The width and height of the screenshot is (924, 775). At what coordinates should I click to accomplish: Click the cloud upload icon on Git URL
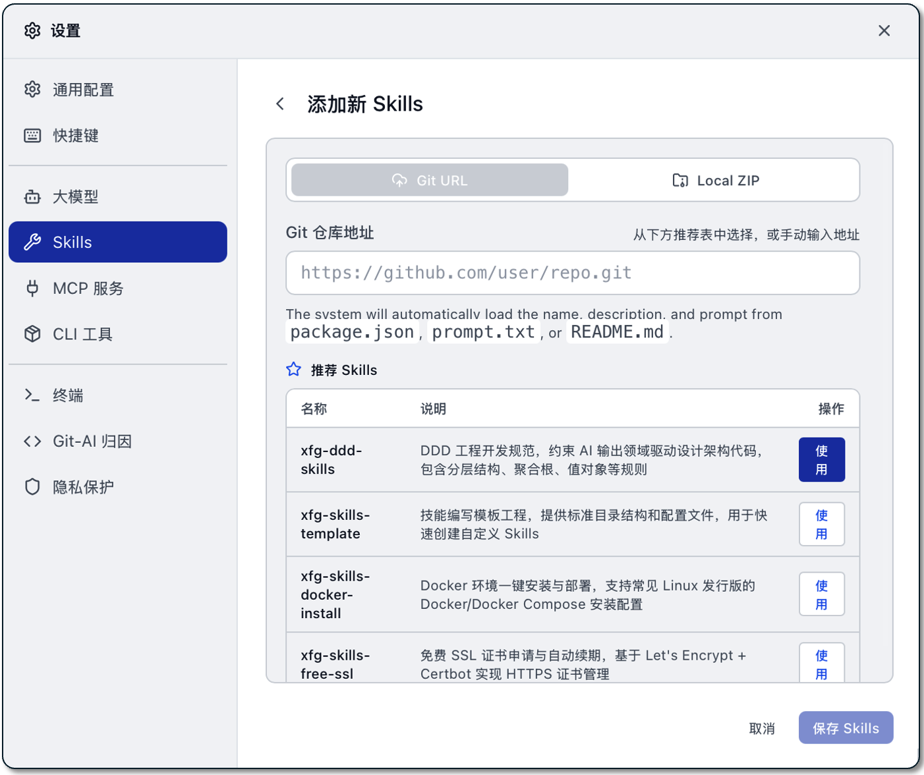[399, 181]
